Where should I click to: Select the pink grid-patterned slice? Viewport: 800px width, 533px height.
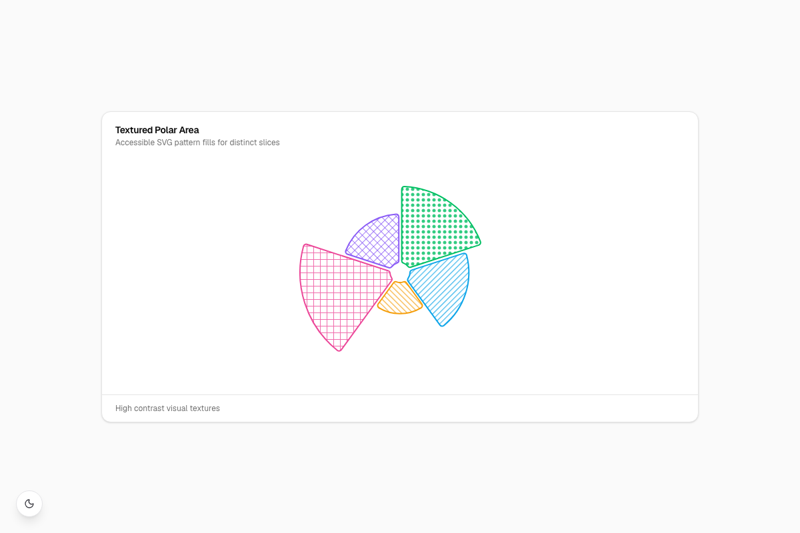[340, 293]
